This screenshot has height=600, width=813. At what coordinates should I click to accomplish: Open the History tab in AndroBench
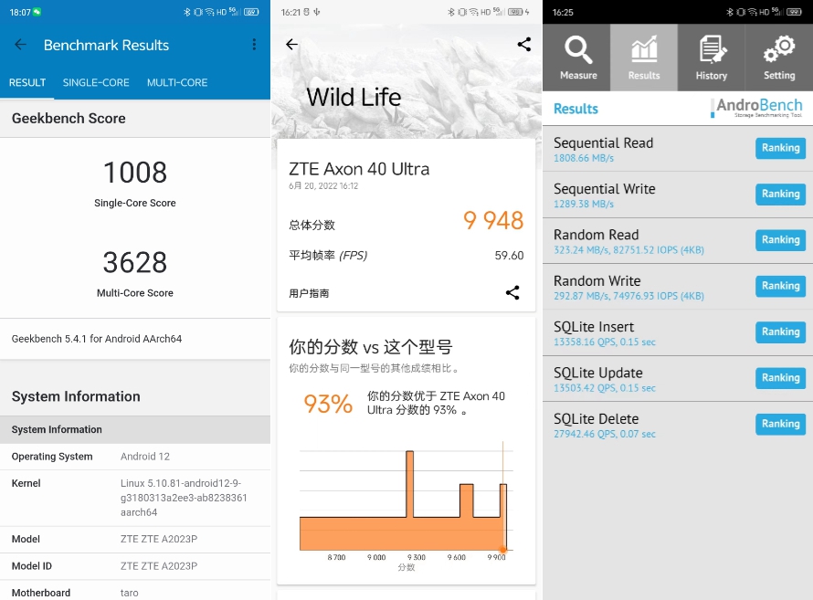pyautogui.click(x=711, y=58)
